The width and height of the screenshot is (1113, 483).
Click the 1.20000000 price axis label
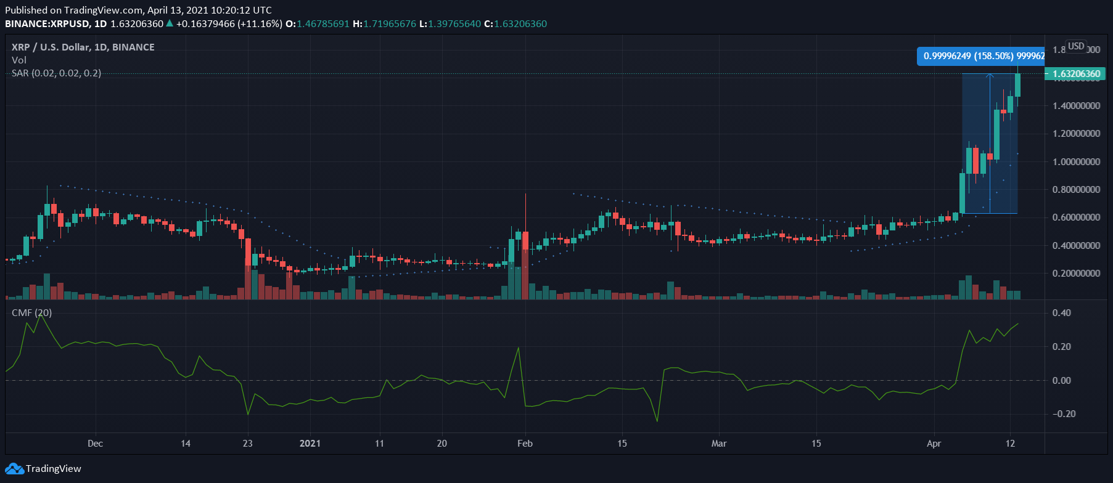(1077, 134)
